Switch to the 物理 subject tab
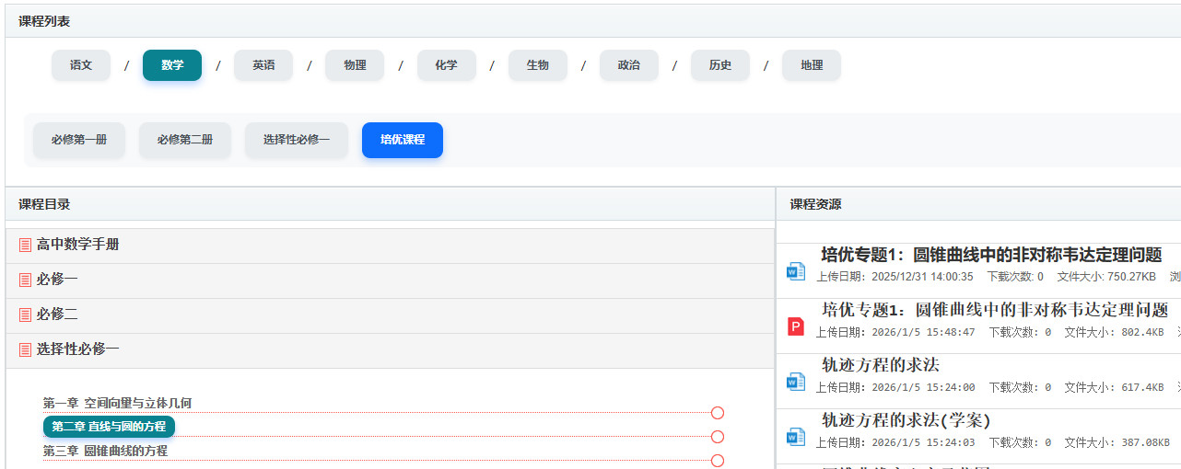The width and height of the screenshot is (1181, 469). (355, 65)
